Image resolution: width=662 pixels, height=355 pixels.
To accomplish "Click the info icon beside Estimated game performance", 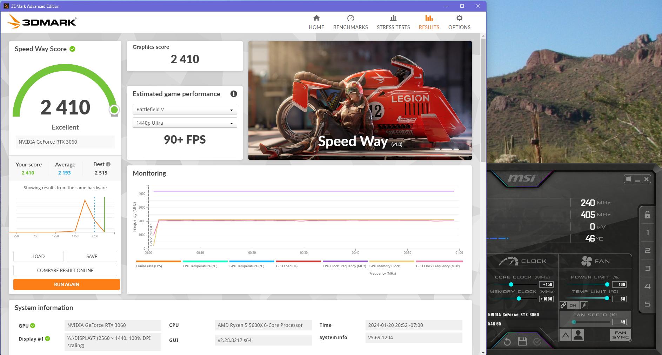I will 234,94.
